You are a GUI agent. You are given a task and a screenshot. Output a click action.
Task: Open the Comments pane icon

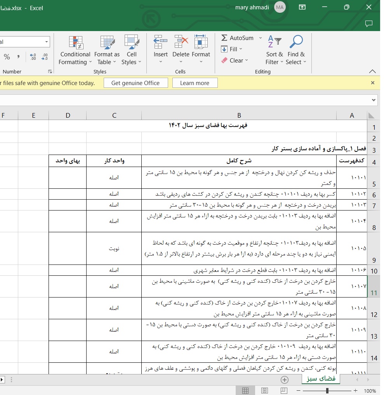coord(368,24)
